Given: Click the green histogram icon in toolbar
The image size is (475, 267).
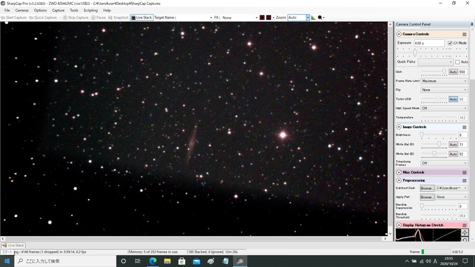Looking at the screenshot, I should coord(313,18).
